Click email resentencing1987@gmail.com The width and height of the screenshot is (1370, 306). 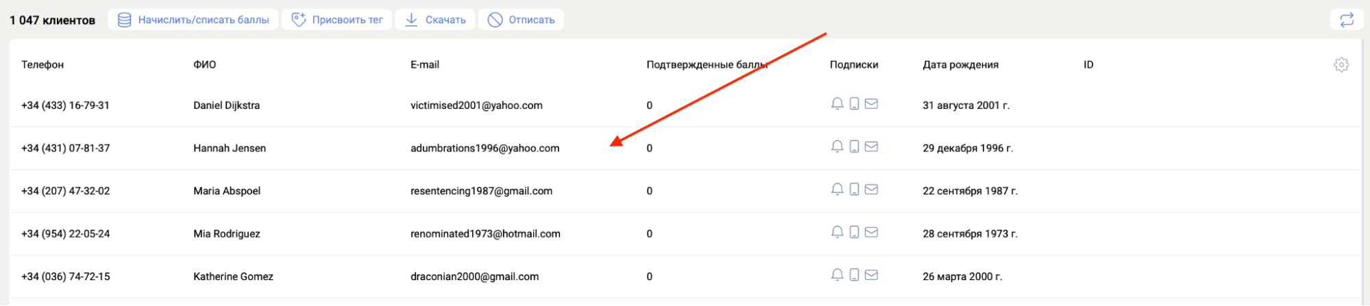pos(481,191)
